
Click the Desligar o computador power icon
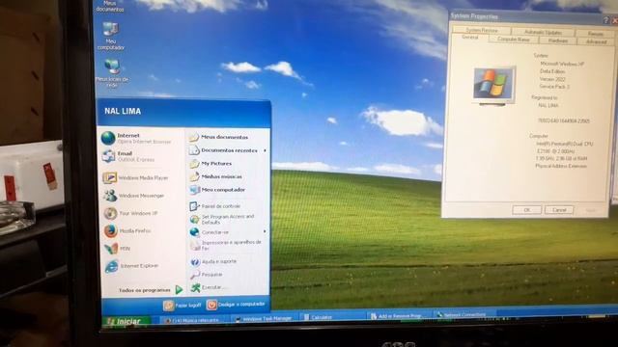coord(211,305)
